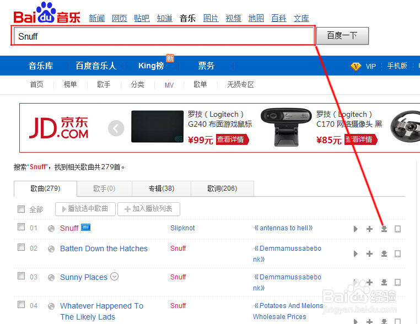Image resolution: width=420 pixels, height=324 pixels.
Task: Open the Baidu Music logo
Action: point(47,13)
